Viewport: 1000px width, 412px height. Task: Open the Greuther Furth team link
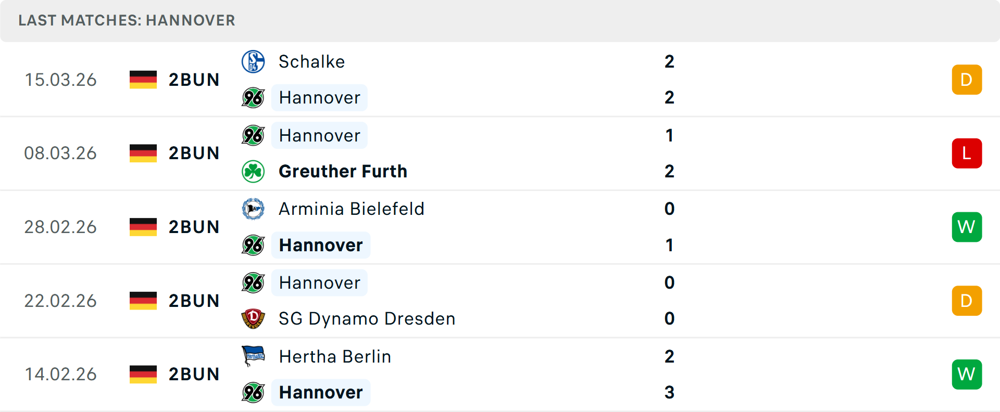(343, 171)
